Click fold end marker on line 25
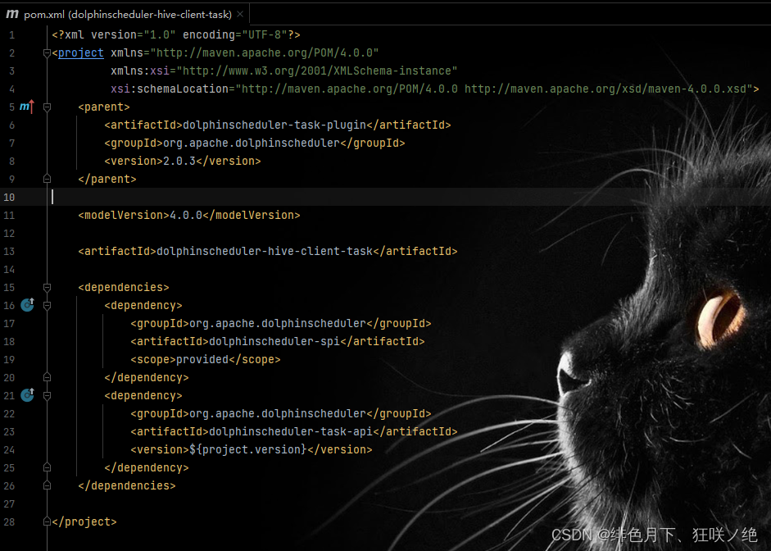The width and height of the screenshot is (771, 551). click(48, 467)
